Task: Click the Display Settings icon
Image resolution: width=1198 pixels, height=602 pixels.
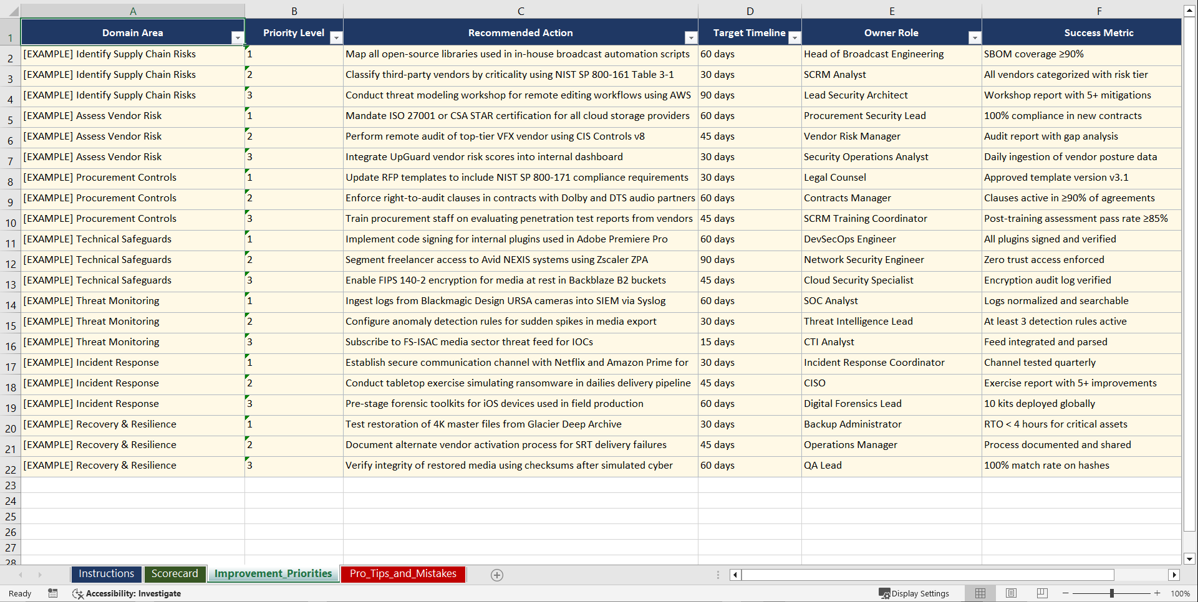Action: point(914,593)
